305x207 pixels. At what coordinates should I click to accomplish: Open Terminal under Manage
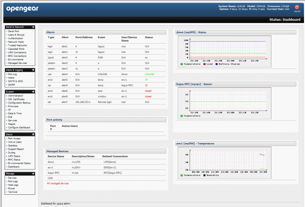[13, 192]
